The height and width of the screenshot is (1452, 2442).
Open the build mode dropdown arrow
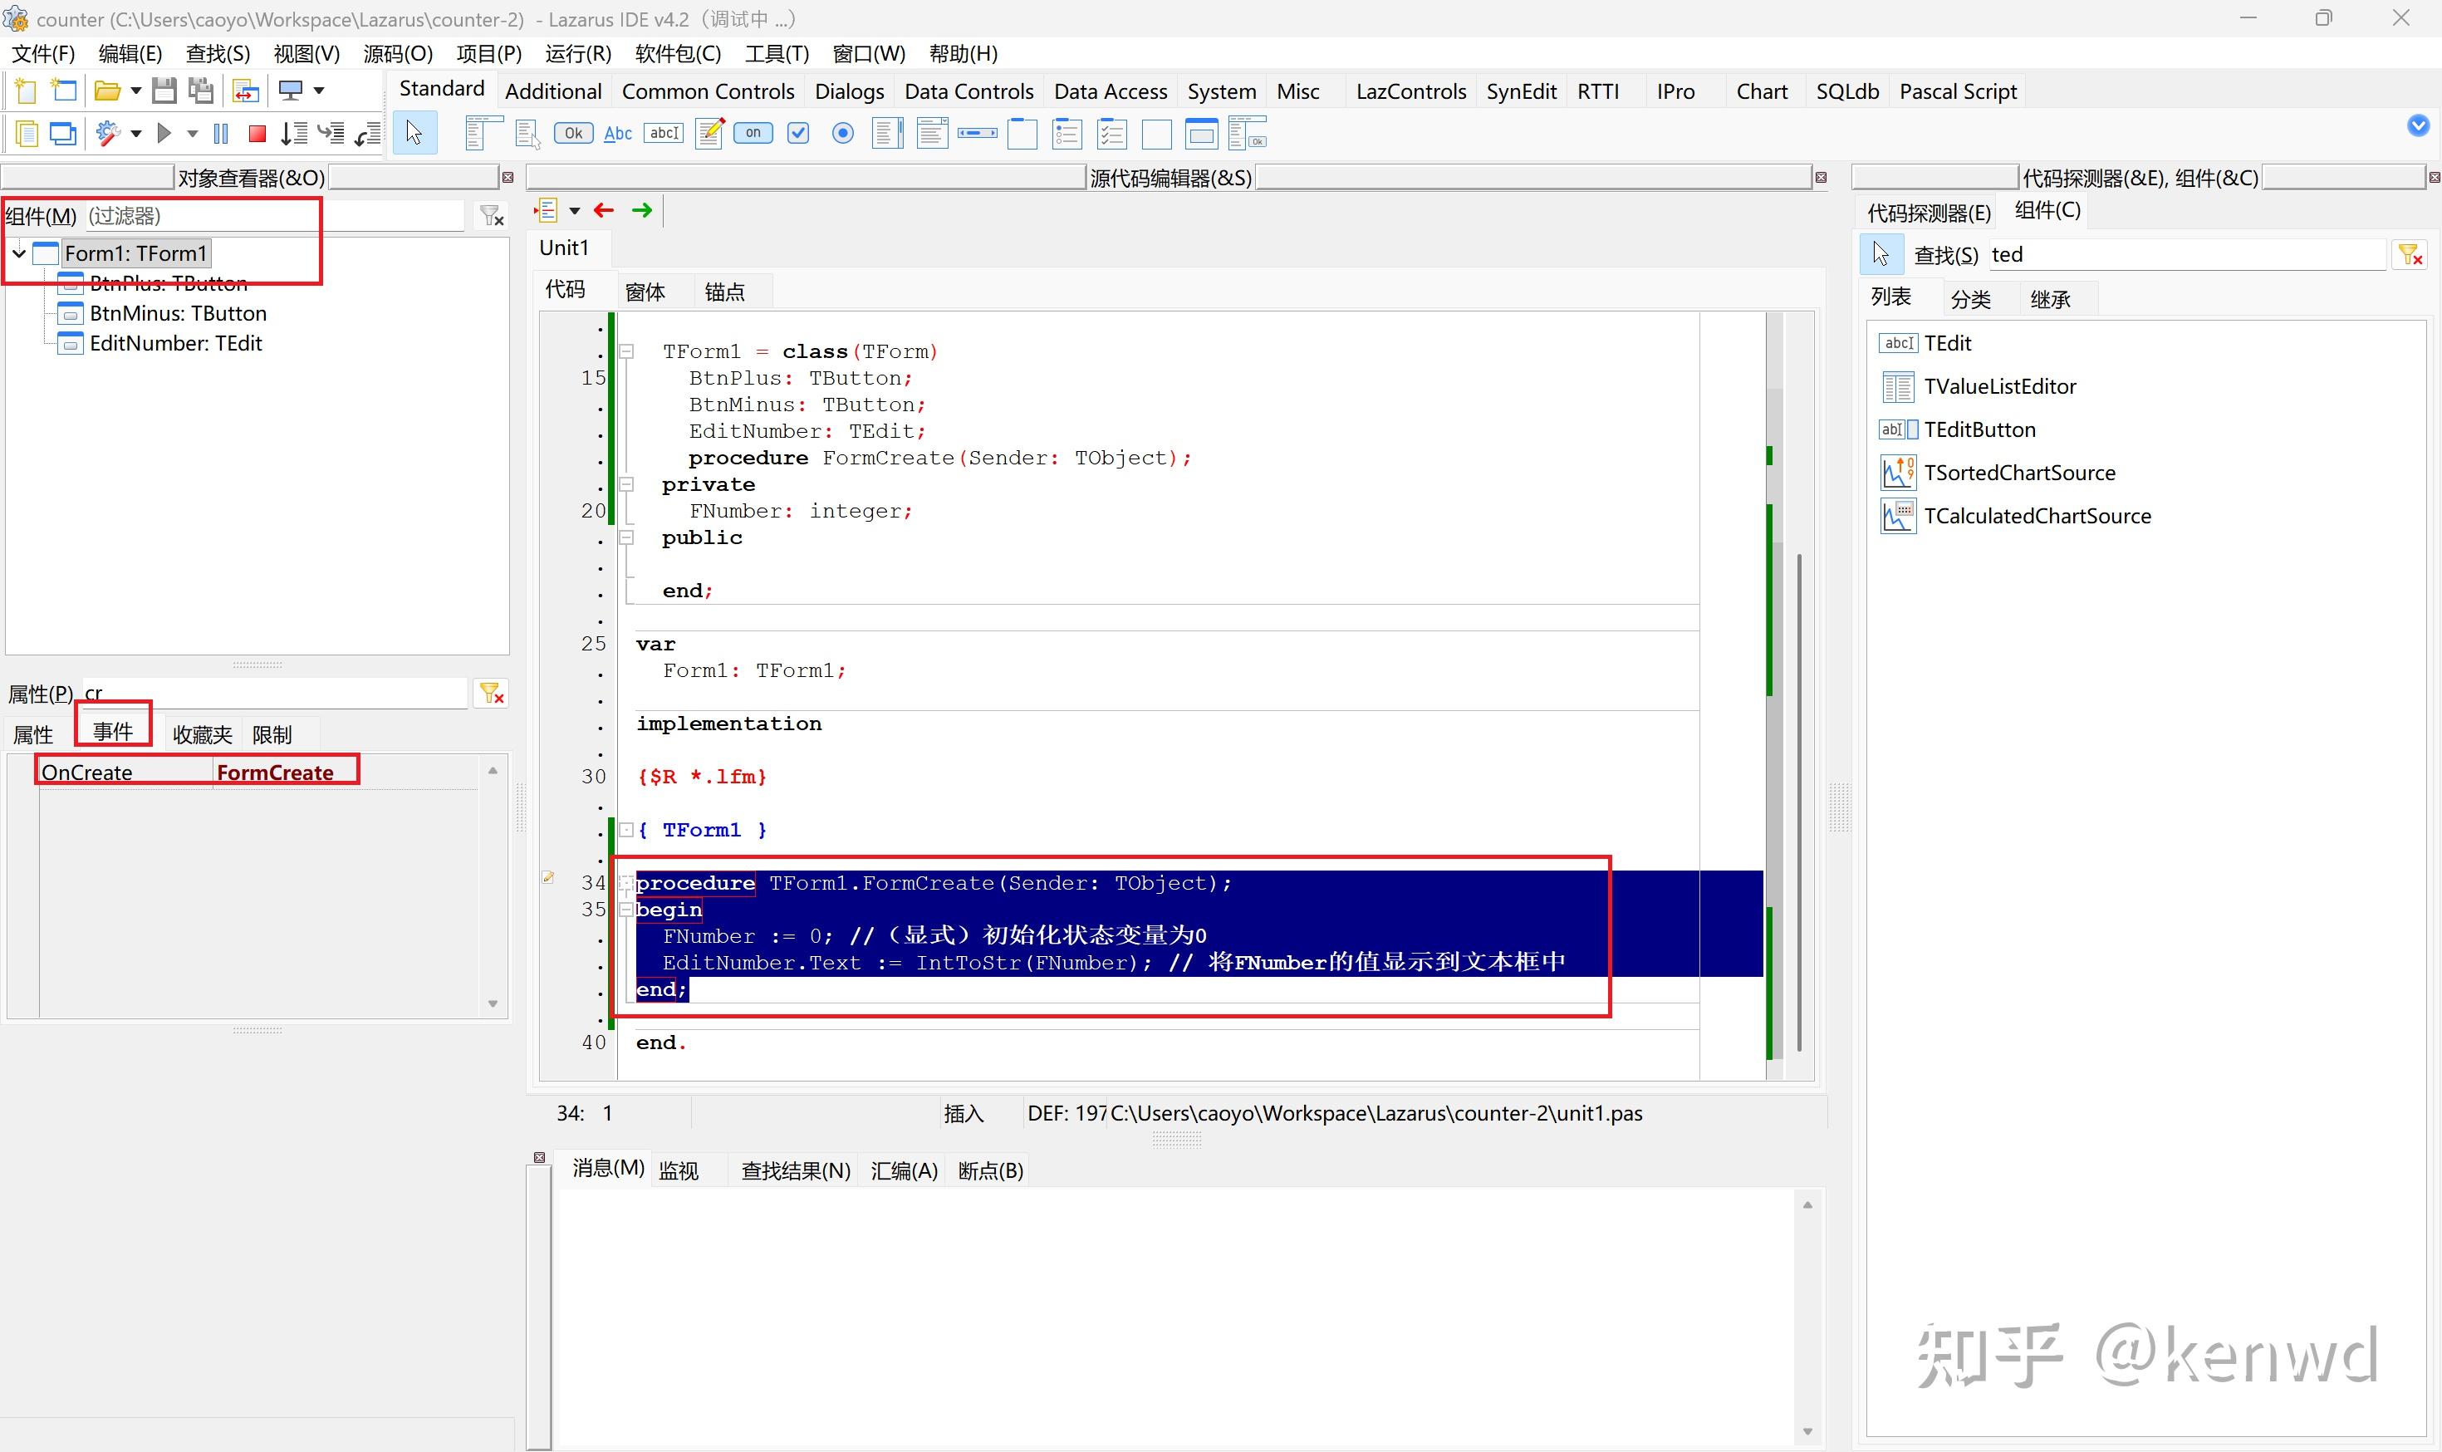click(136, 133)
